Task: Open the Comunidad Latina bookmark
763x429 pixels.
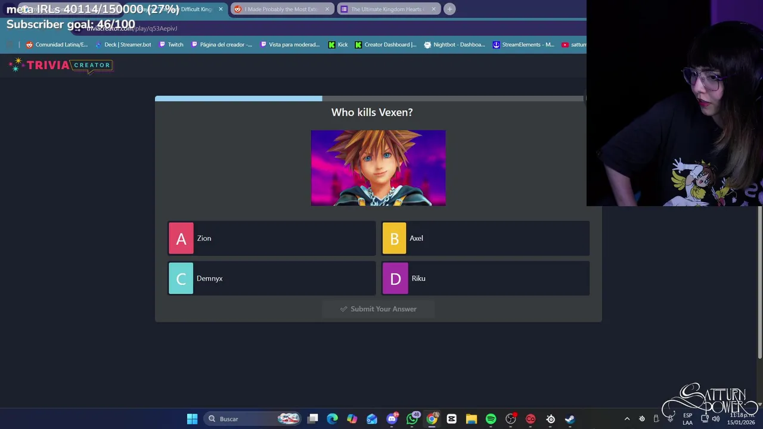Action: tap(57, 45)
